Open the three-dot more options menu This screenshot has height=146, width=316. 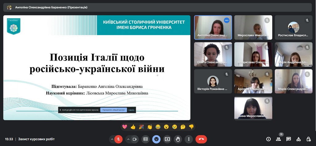[189, 139]
